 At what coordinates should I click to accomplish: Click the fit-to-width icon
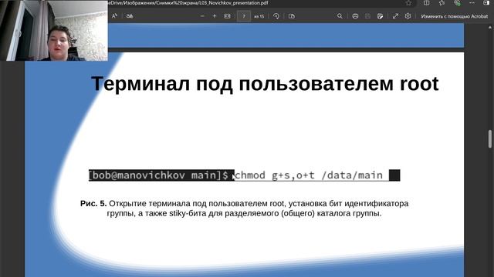click(227, 16)
